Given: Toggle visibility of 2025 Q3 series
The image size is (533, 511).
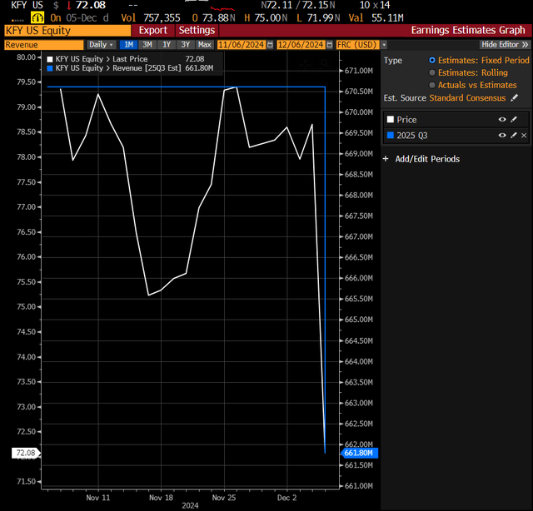Looking at the screenshot, I should tap(501, 135).
